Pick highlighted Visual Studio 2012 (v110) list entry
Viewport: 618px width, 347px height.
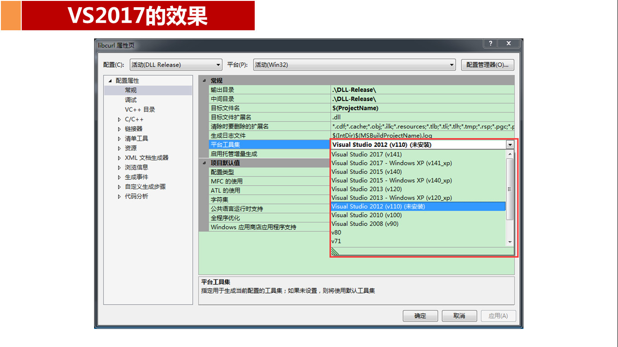pos(418,206)
